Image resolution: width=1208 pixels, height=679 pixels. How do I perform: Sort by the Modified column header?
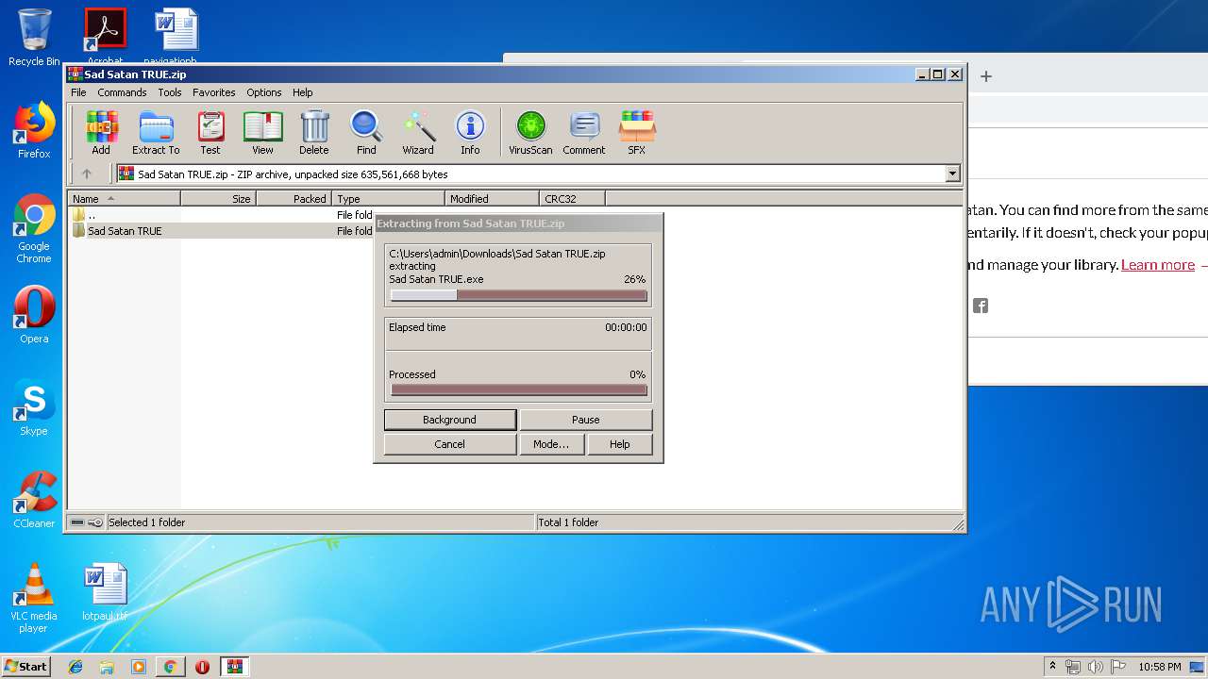tap(492, 198)
